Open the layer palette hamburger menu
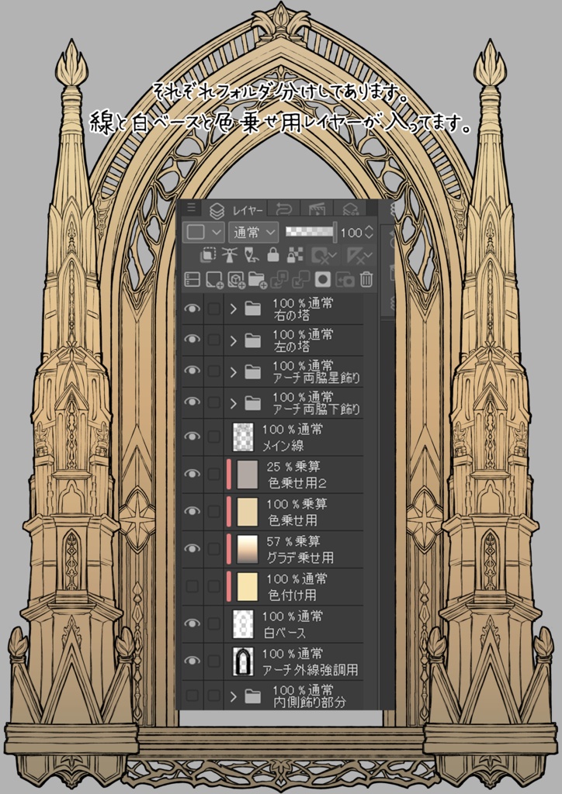This screenshot has width=562, height=794. [190, 207]
